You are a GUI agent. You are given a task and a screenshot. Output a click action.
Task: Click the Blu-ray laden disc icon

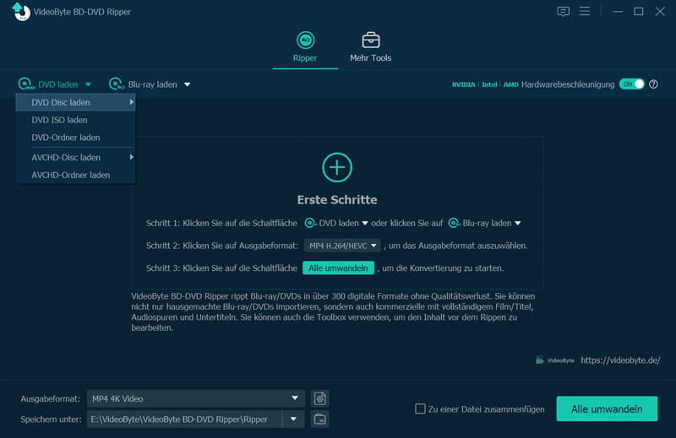[x=116, y=84]
